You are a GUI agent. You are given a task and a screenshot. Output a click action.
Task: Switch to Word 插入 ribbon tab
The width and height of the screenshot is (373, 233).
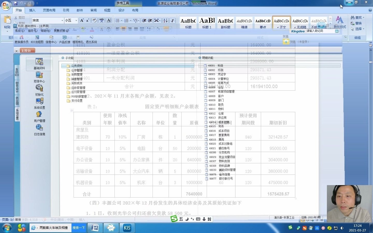coord(32,10)
